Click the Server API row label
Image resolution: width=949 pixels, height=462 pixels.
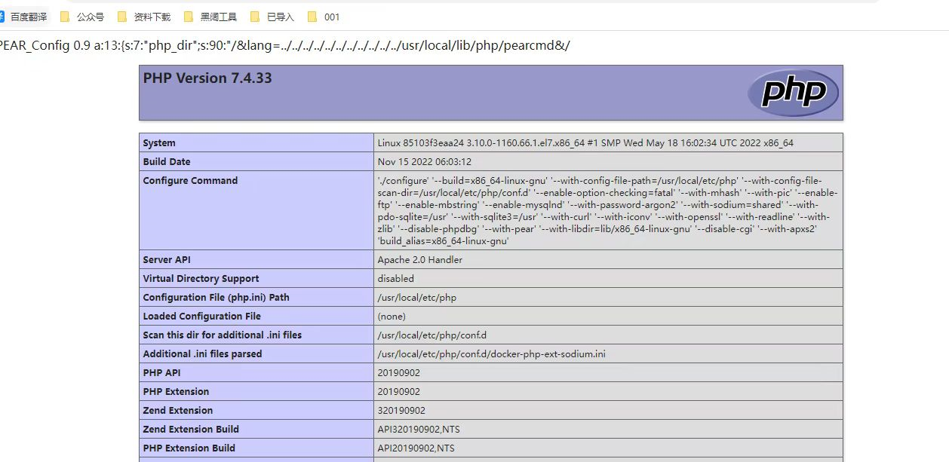click(x=169, y=259)
